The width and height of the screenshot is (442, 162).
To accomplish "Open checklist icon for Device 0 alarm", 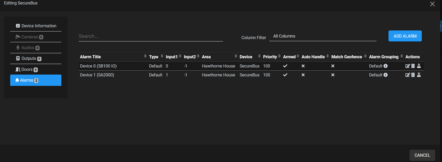I will 413,66.
